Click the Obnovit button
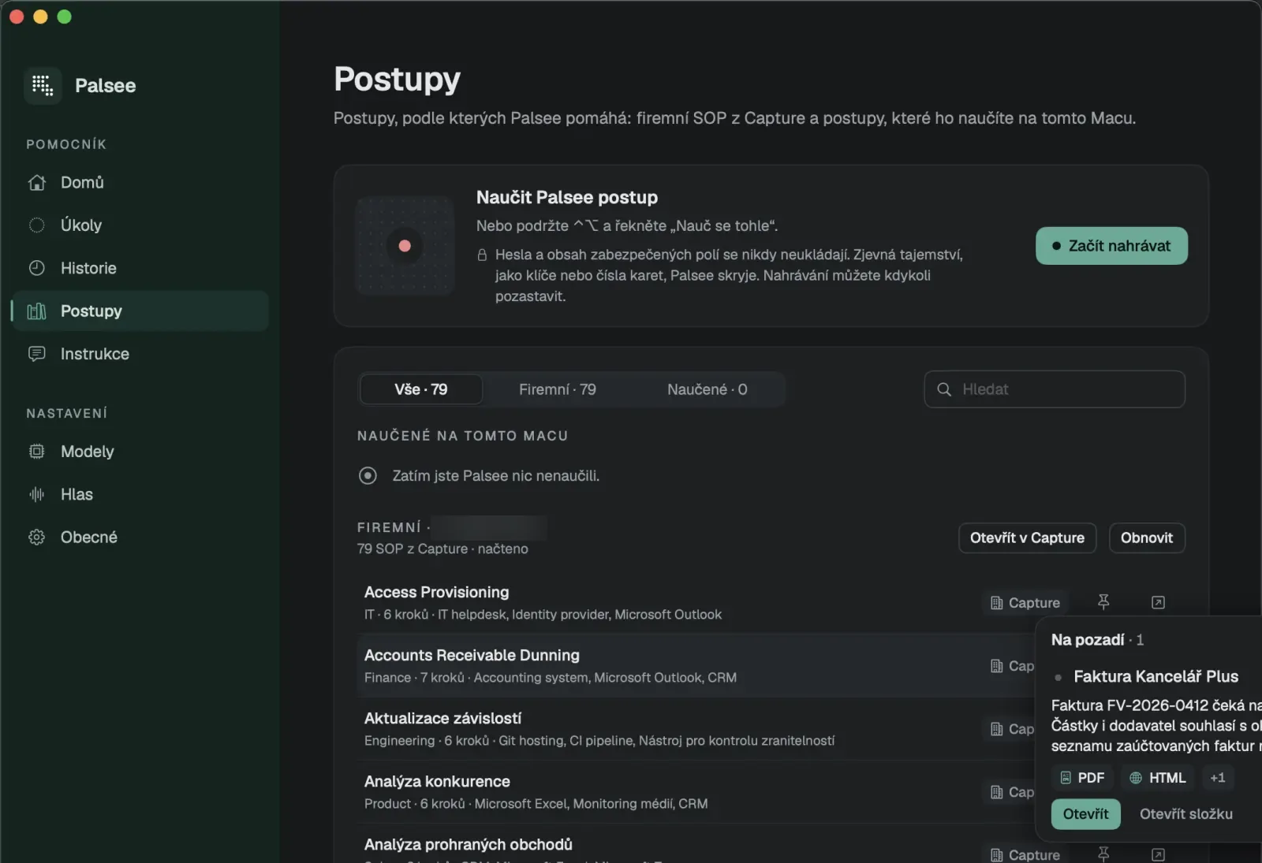 (x=1147, y=538)
